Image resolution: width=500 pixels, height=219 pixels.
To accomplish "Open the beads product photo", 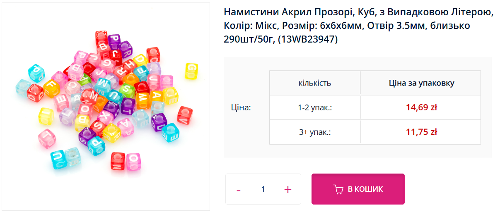I will (106, 107).
